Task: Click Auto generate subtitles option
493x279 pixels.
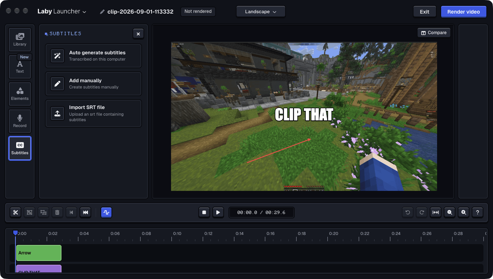Action: pos(93,56)
